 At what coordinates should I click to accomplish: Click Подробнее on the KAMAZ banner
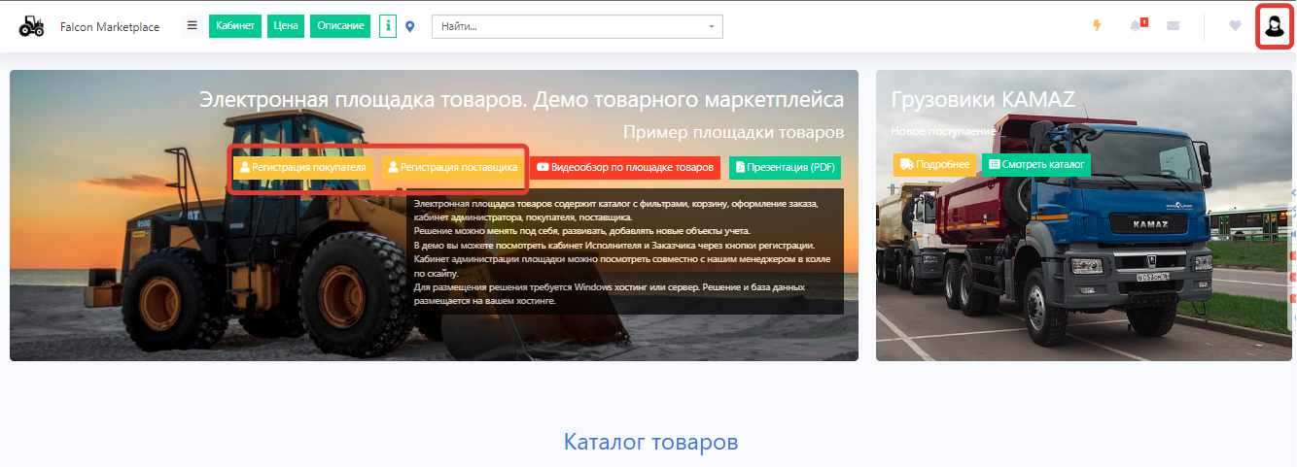tap(933, 165)
